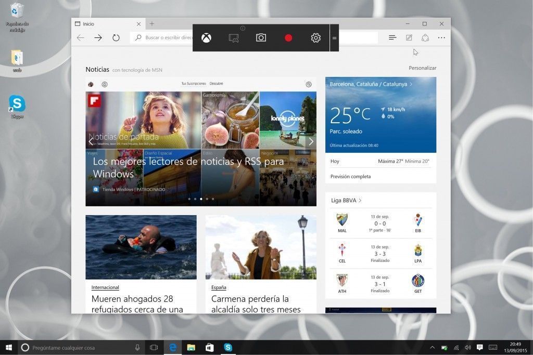
Task: Open the Edge Hub icon
Action: pyautogui.click(x=392, y=37)
